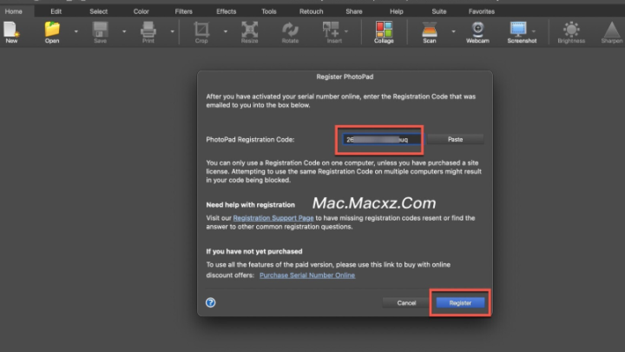The height and width of the screenshot is (352, 625).
Task: Switch to the Edit tab
Action: (56, 11)
